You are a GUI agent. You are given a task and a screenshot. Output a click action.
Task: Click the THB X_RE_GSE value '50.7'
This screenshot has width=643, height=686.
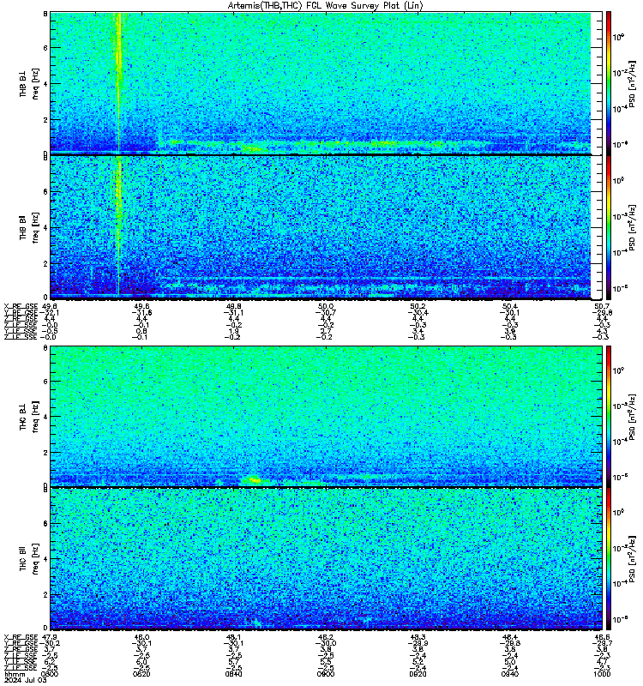(x=602, y=306)
